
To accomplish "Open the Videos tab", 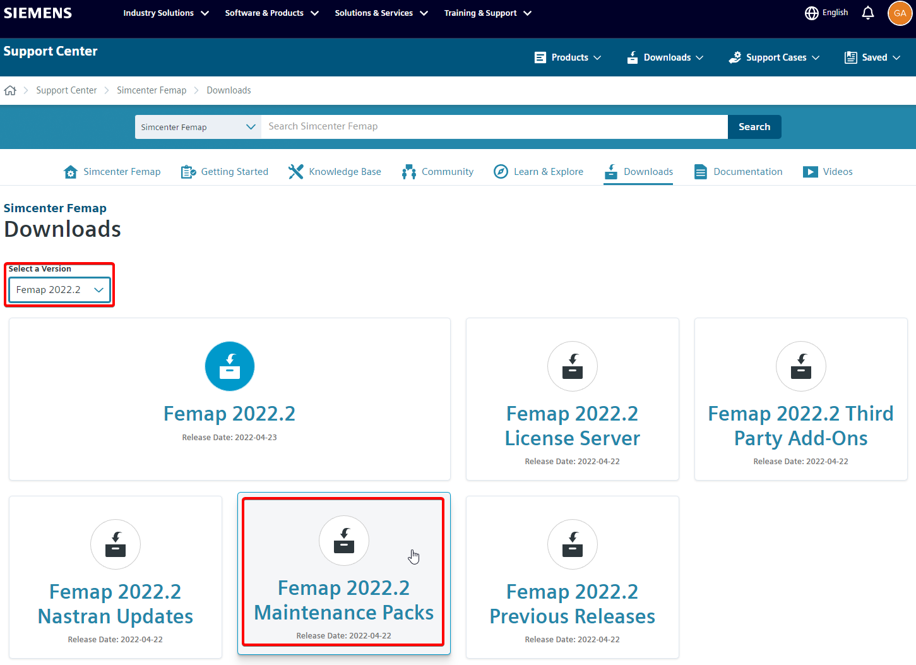I will [x=828, y=172].
